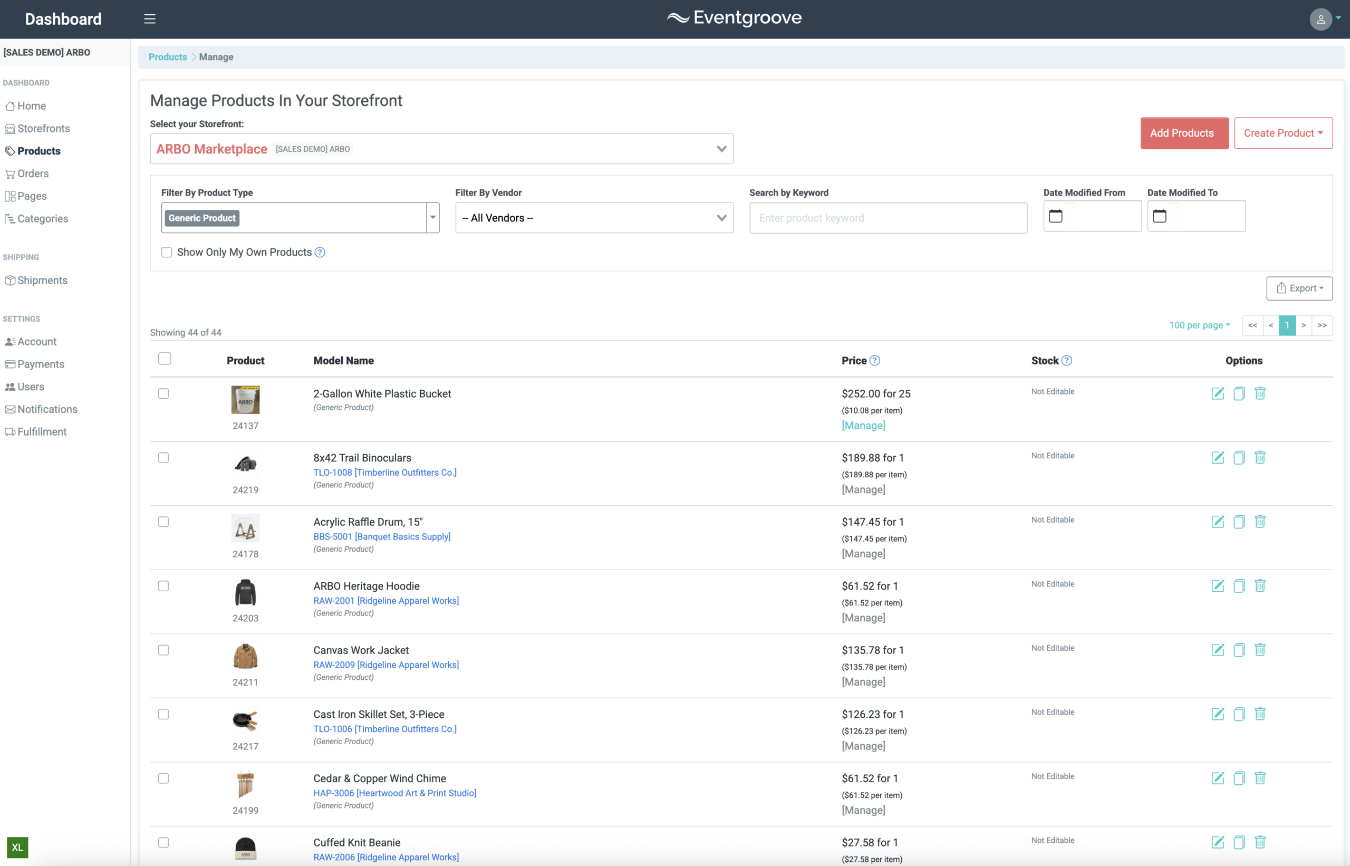Edit the ARBO Heritage Hoodie product
This screenshot has height=866, width=1350.
pos(1218,585)
